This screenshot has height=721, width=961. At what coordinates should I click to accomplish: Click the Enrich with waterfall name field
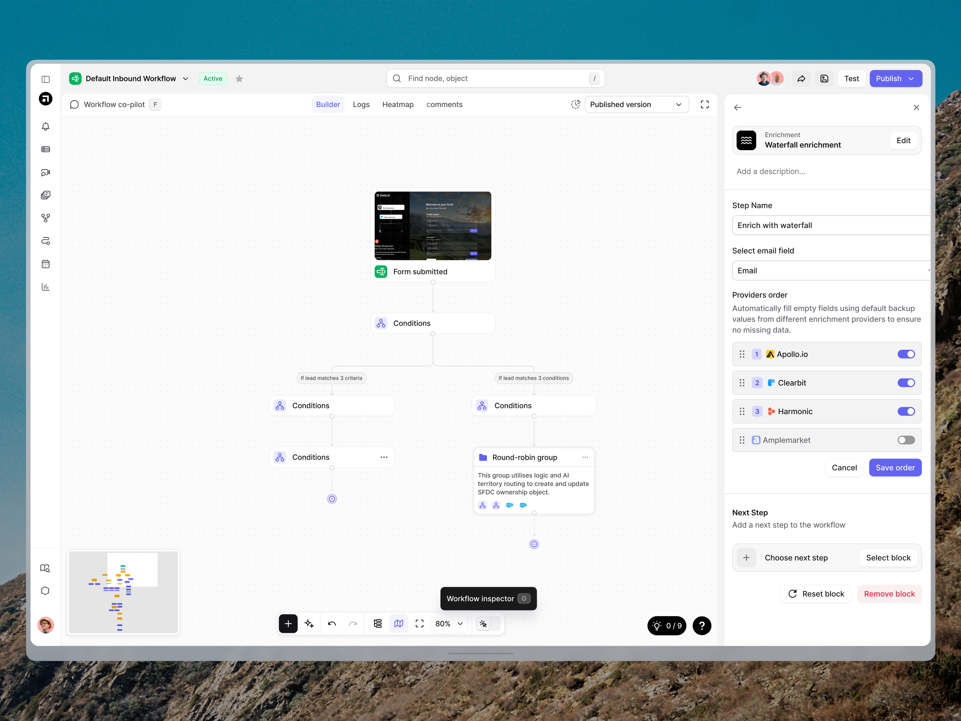tap(825, 225)
